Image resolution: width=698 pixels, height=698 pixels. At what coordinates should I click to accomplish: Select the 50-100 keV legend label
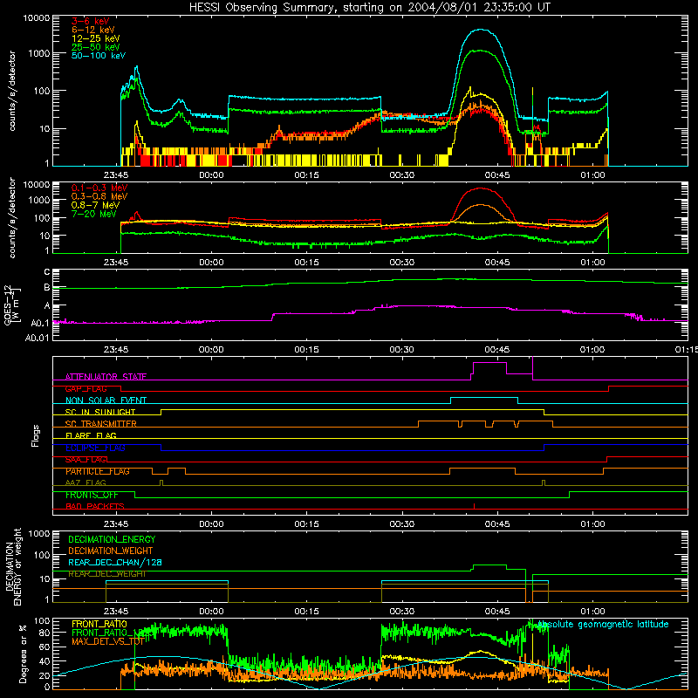[x=99, y=56]
